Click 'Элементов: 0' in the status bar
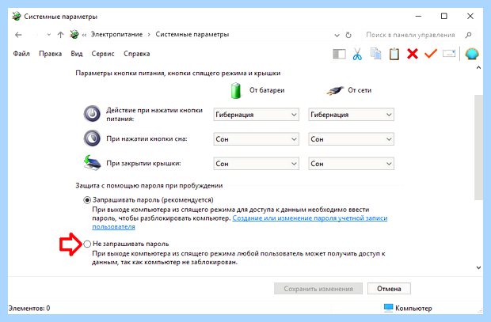The width and height of the screenshot is (491, 322). (29, 309)
